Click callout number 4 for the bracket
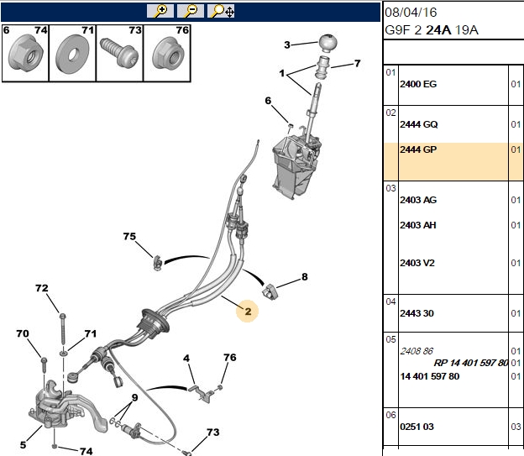 [x=186, y=359]
